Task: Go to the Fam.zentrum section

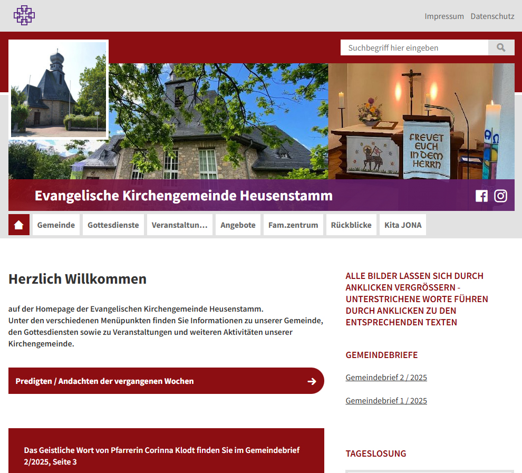Action: [x=293, y=225]
